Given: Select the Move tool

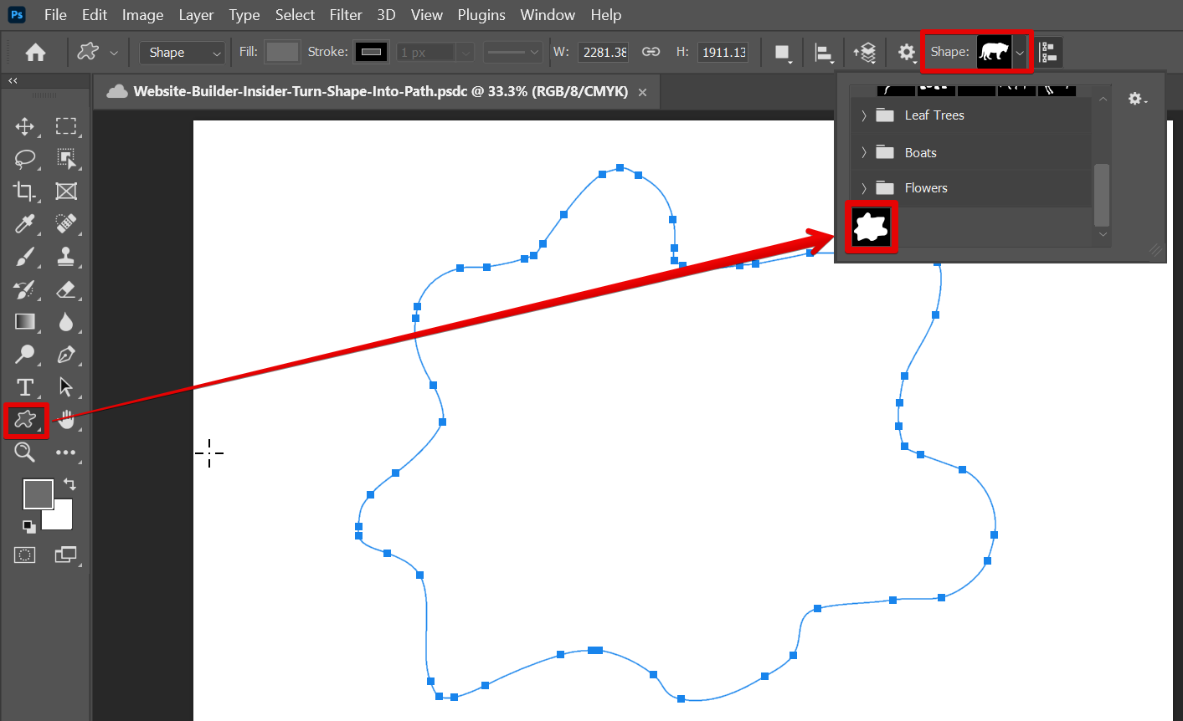Looking at the screenshot, I should click(x=25, y=126).
